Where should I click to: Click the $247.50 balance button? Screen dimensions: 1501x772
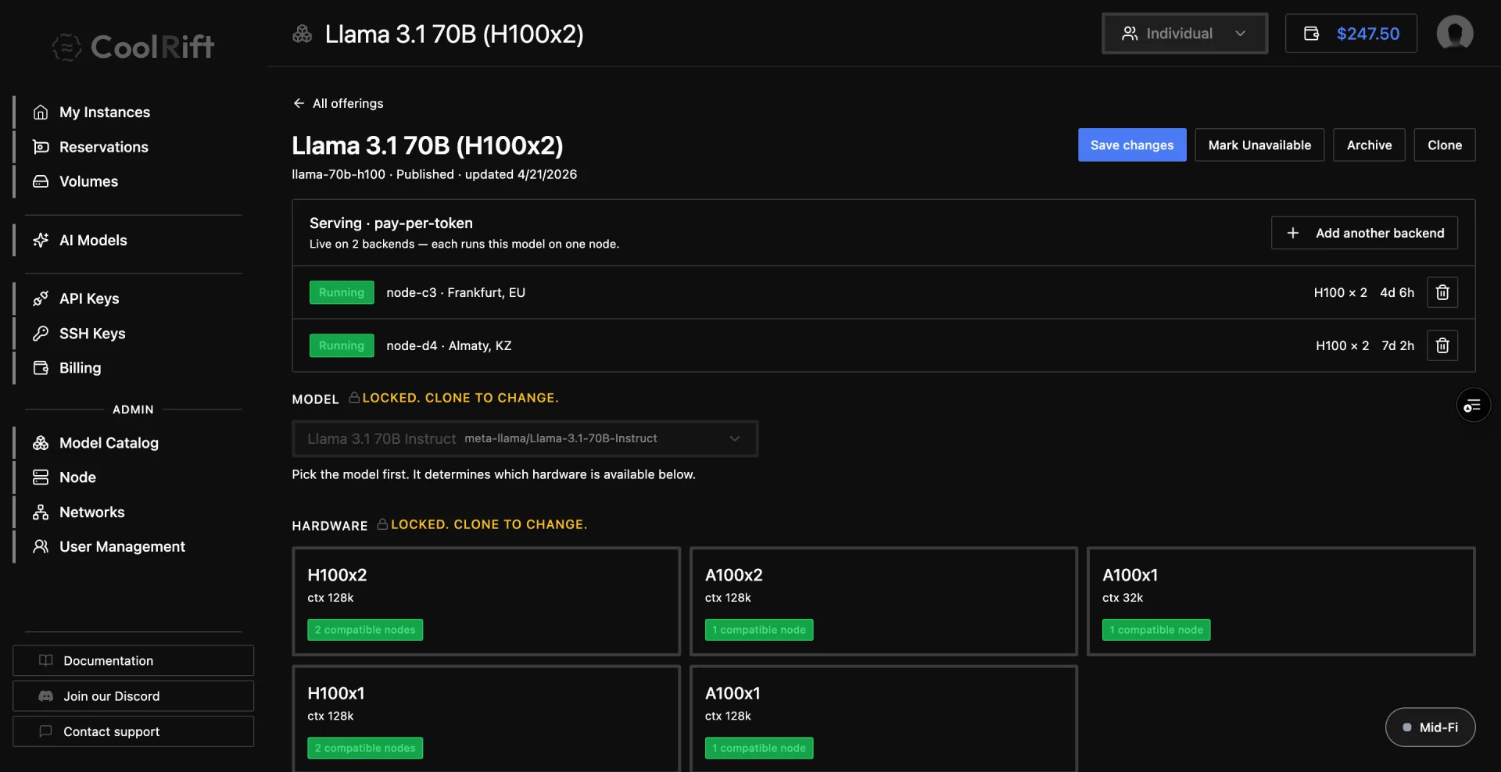tap(1351, 34)
